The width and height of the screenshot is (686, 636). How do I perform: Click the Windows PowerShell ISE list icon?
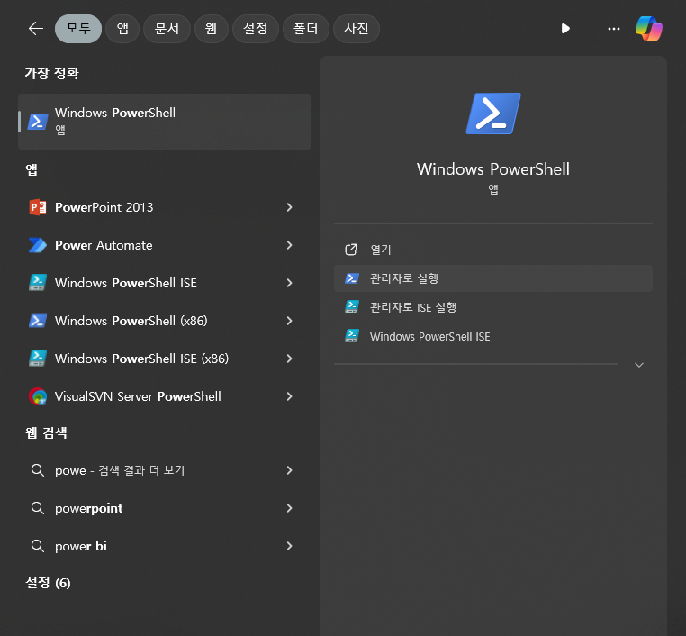pyautogui.click(x=38, y=283)
